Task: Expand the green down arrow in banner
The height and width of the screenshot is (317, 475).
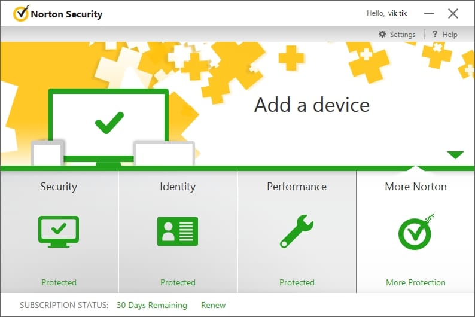Action: (x=455, y=155)
